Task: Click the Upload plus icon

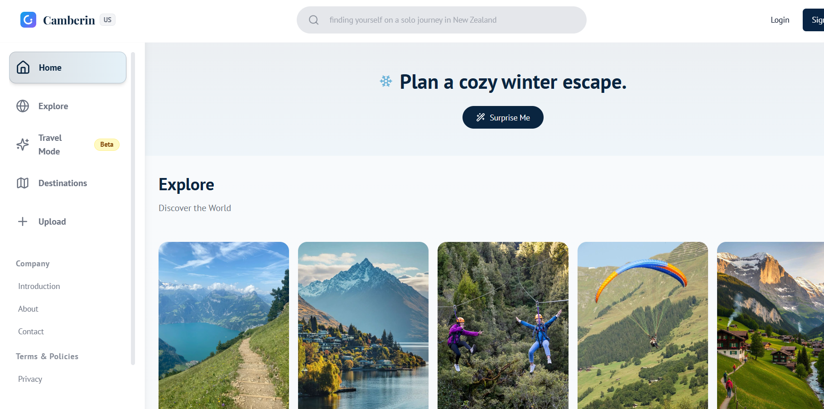Action: [23, 221]
